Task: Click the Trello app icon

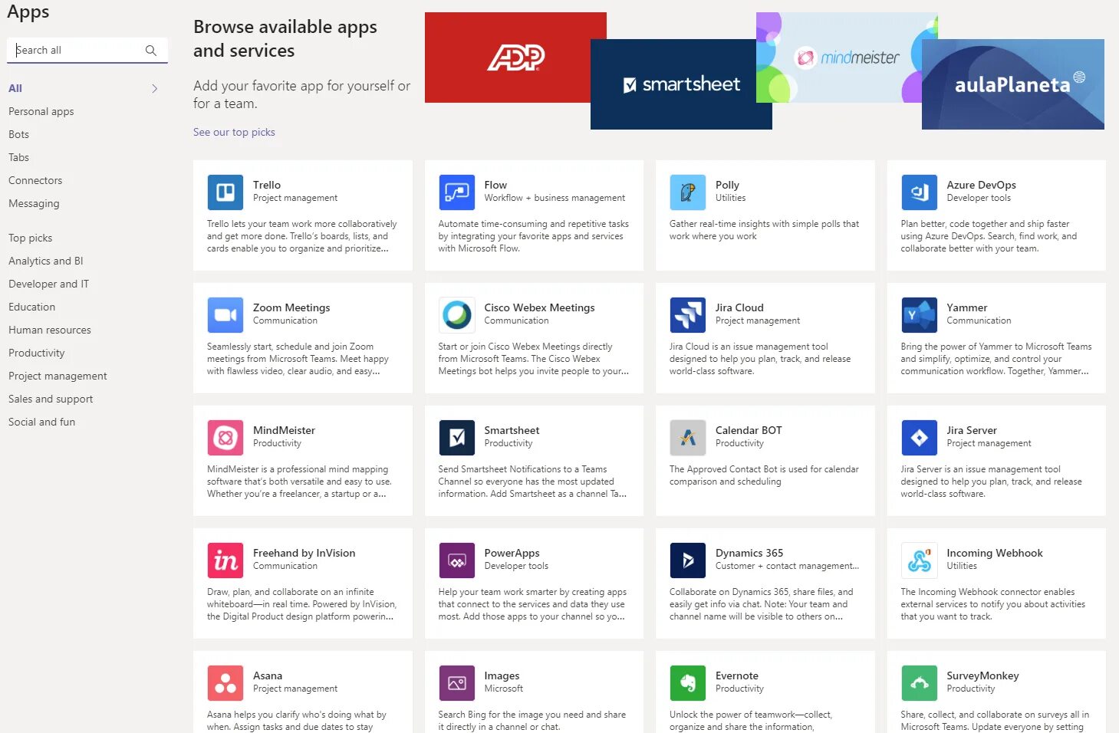Action: pyautogui.click(x=225, y=192)
